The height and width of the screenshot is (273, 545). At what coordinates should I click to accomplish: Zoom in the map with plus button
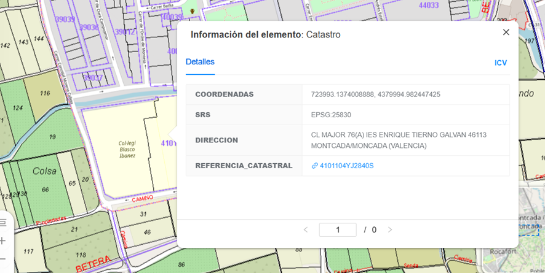click(x=2, y=240)
